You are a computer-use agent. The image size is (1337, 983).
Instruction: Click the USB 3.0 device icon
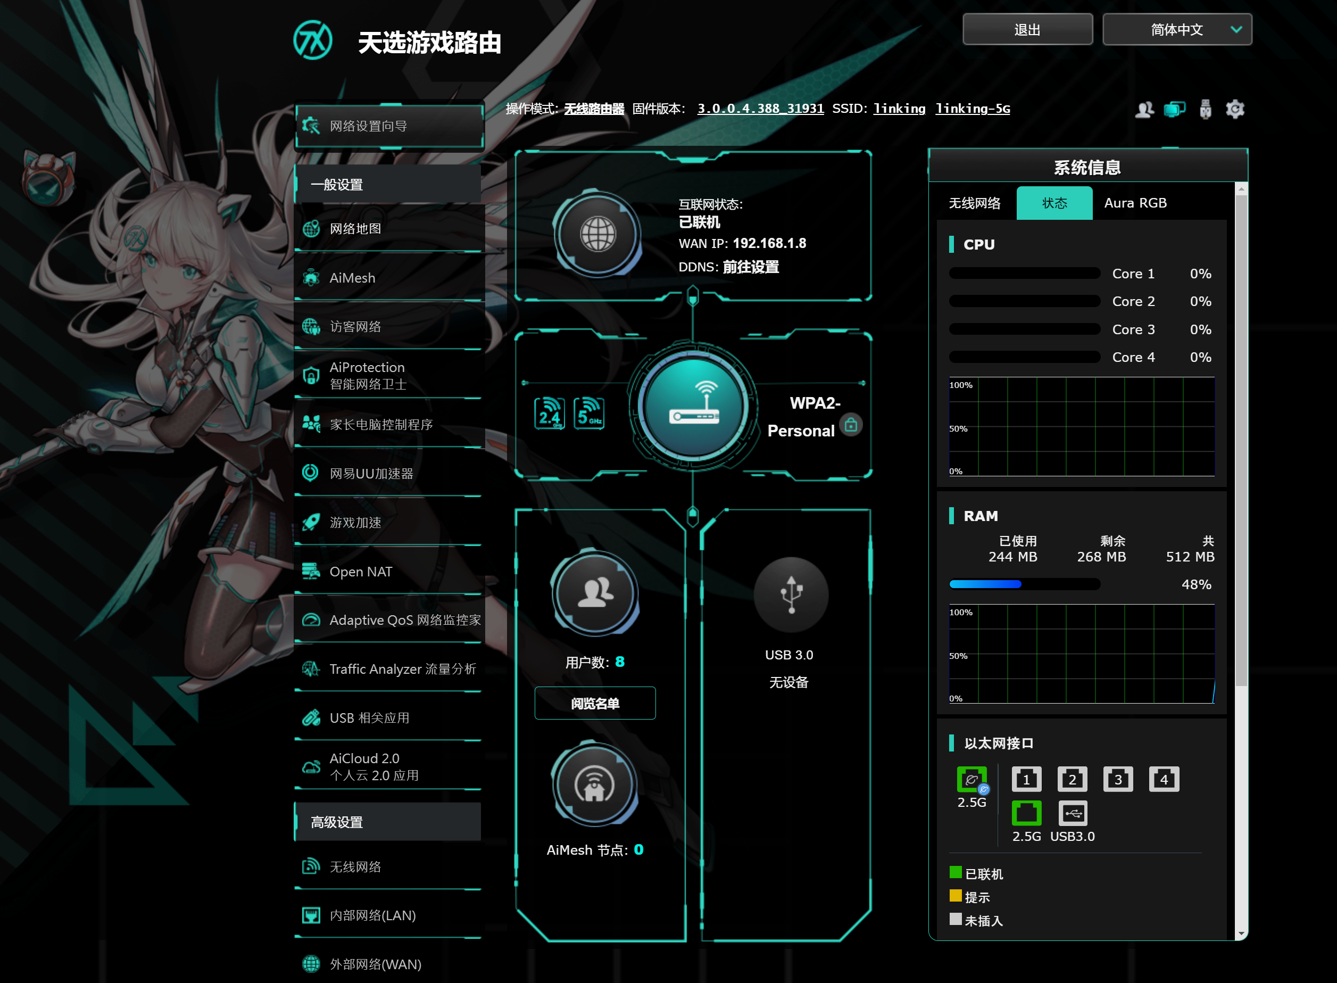791,594
